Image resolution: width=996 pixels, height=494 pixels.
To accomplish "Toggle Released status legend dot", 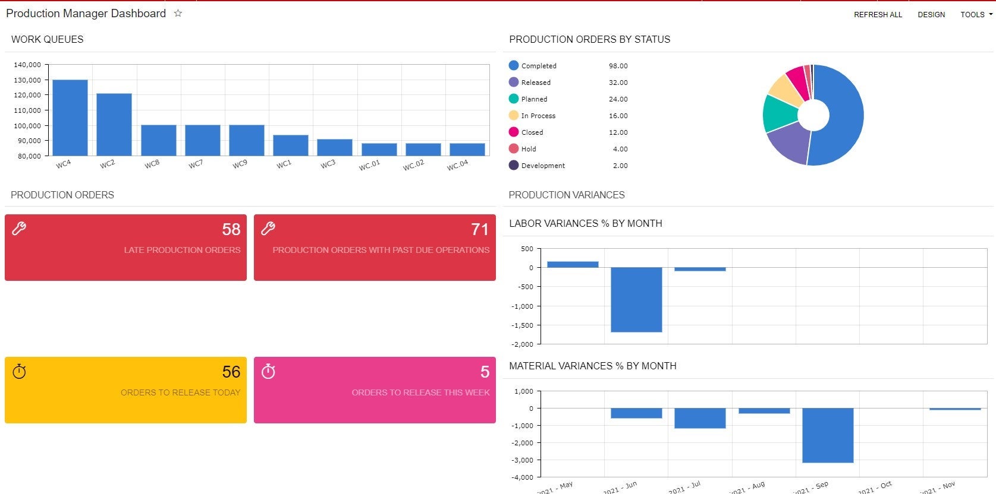I will pos(514,82).
